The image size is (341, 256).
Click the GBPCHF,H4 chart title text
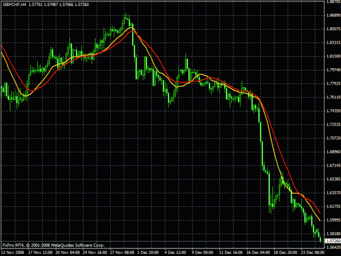14,4
